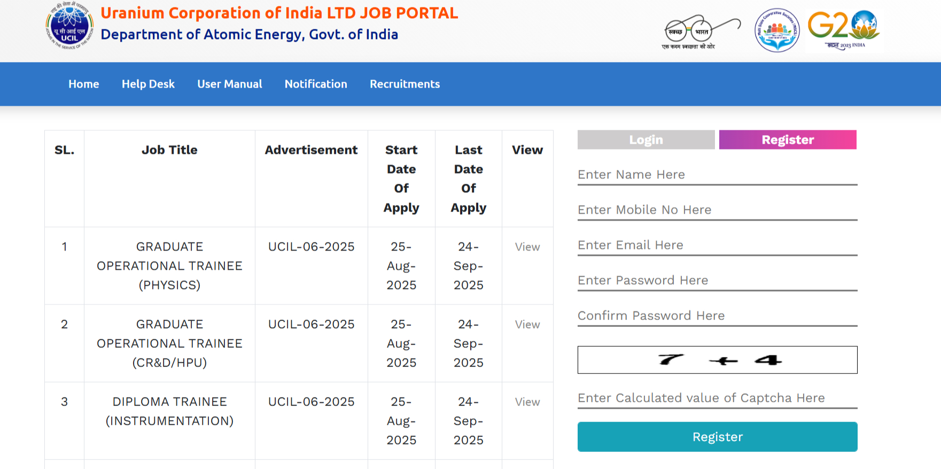Click the Start Date Of Apply header

click(x=401, y=179)
